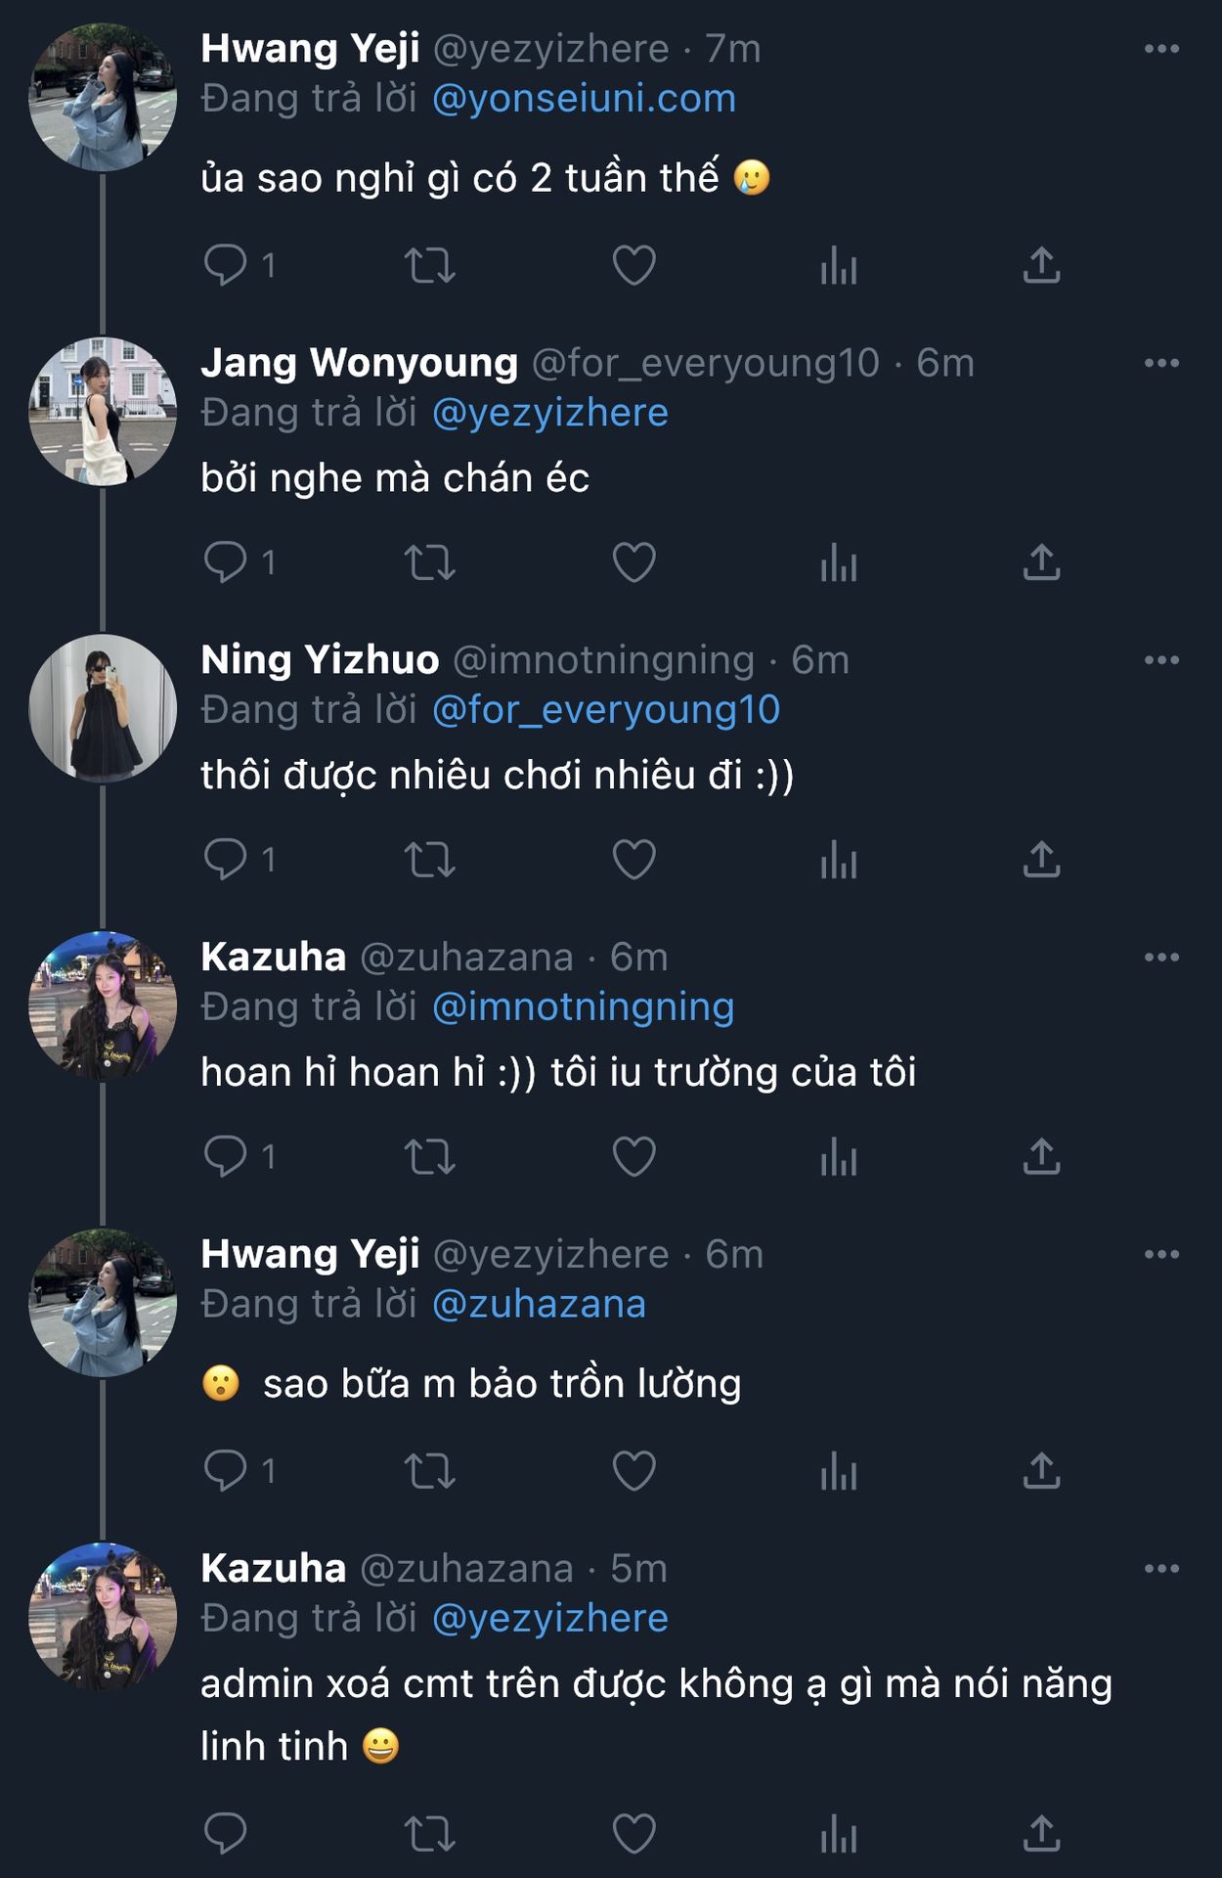Retweet Hwang Yeji's 'trồn lường' tweet
This screenshot has width=1222, height=1878.
click(430, 1470)
